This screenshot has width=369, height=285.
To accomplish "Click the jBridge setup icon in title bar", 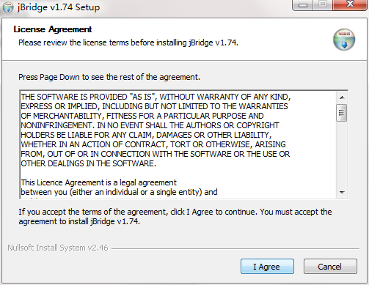I will pyautogui.click(x=8, y=7).
